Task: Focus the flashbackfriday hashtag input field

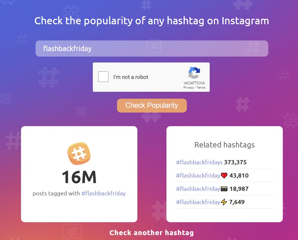Action: tap(152, 49)
